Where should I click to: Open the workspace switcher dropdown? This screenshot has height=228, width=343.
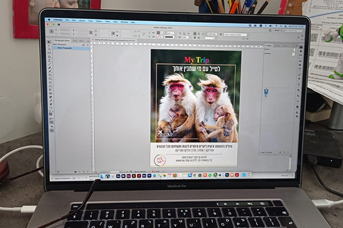tap(278, 29)
